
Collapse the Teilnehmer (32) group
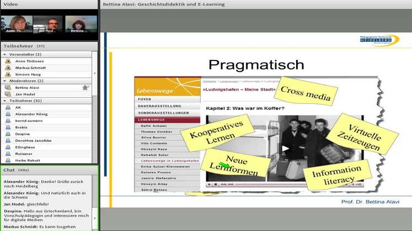coord(5,101)
